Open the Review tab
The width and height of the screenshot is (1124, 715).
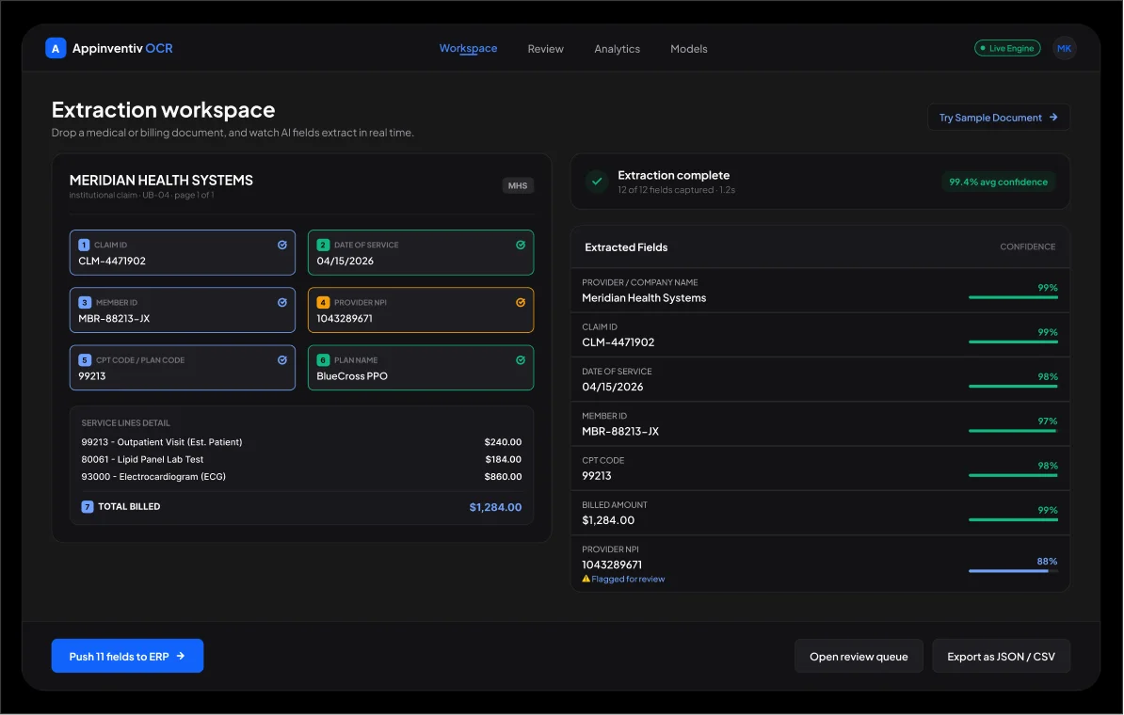click(x=545, y=49)
